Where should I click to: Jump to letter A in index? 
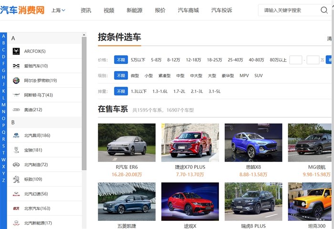3,36
